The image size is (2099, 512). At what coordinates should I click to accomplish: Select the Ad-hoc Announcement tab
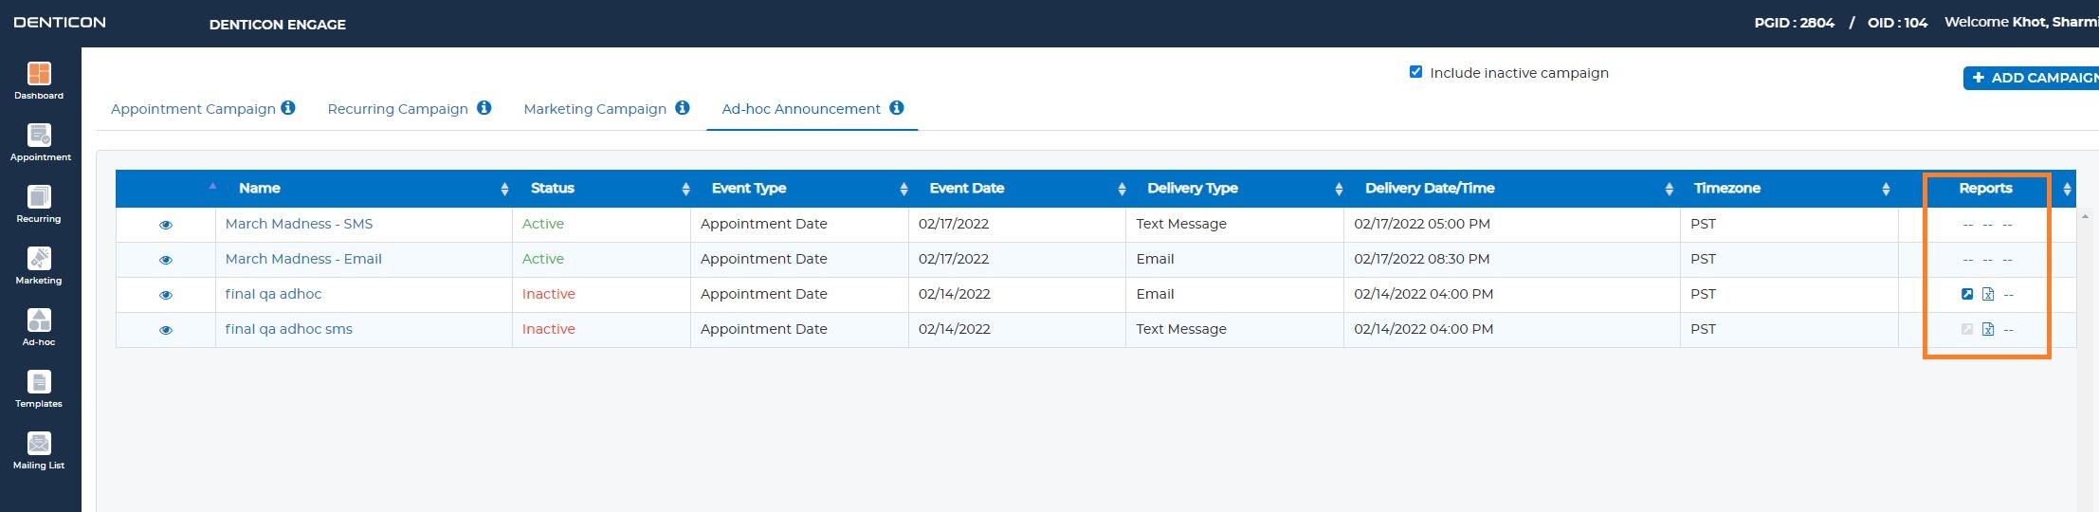click(801, 109)
